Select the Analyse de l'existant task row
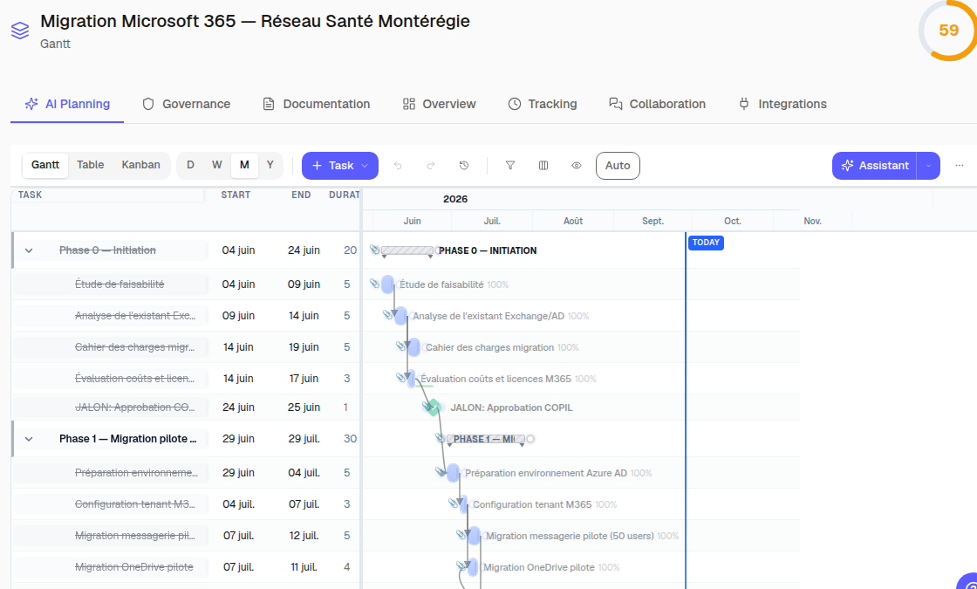The width and height of the screenshot is (977, 589). tap(187, 316)
